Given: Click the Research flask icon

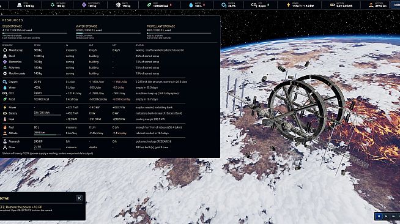Looking at the screenshot, I should coord(5,141).
